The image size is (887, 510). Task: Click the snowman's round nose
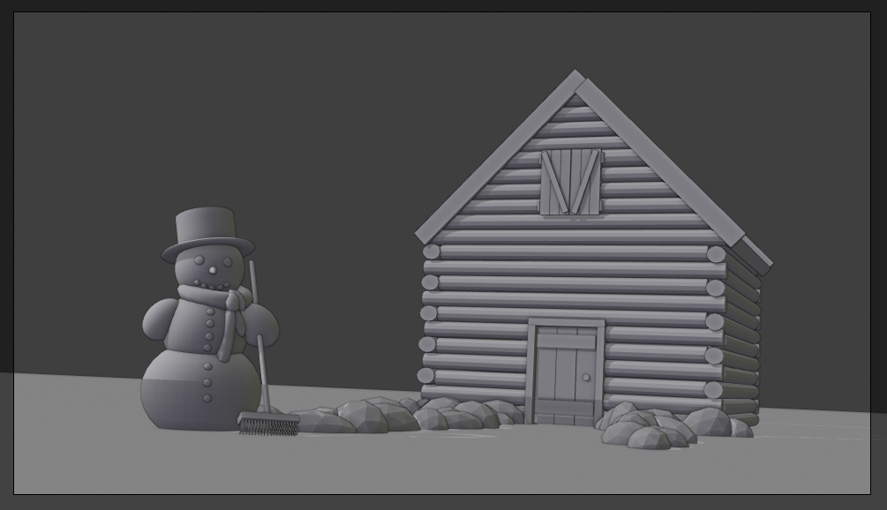pos(213,270)
